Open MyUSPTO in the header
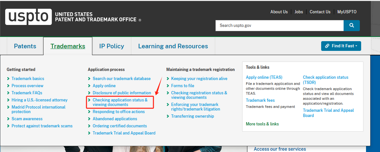This screenshot has width=380, height=152. [x=347, y=12]
